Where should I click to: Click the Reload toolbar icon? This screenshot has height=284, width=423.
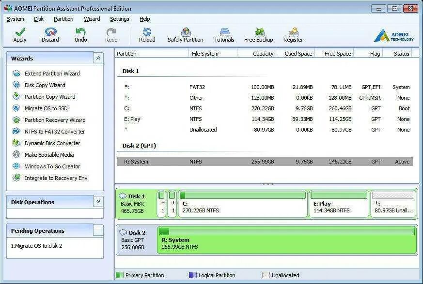[x=147, y=32]
